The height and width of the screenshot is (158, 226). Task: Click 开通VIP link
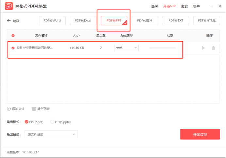coord(169,6)
